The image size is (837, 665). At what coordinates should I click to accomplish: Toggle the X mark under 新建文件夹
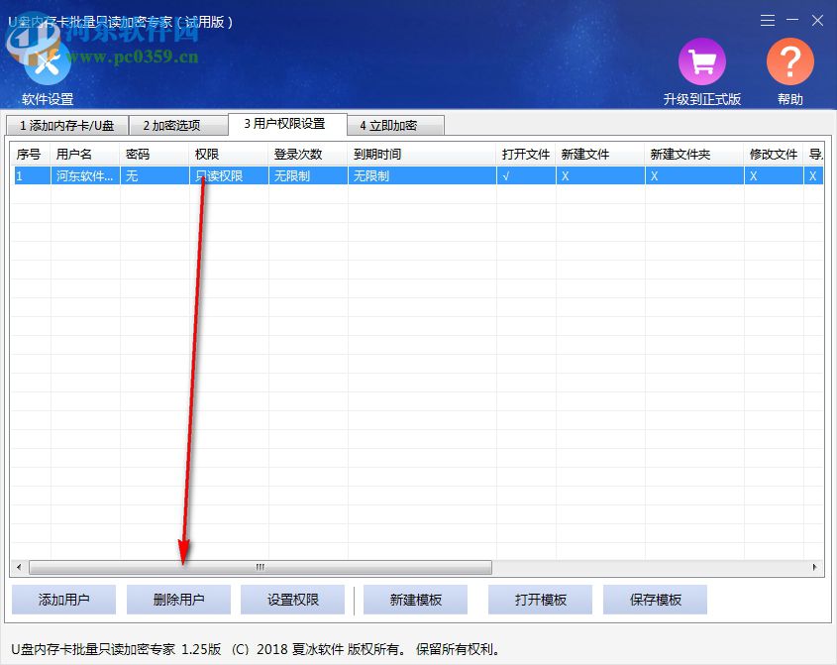click(x=653, y=174)
